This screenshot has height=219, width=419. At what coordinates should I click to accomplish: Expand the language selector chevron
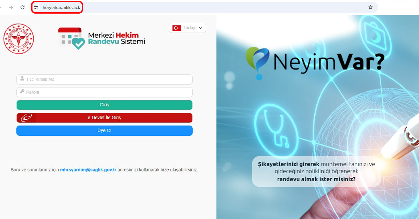click(x=200, y=28)
